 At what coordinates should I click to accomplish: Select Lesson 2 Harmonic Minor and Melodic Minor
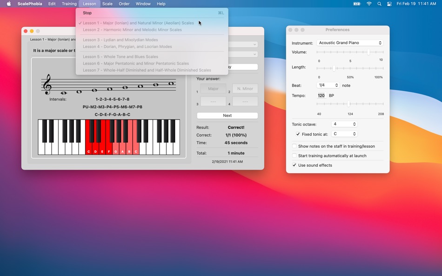(152, 30)
